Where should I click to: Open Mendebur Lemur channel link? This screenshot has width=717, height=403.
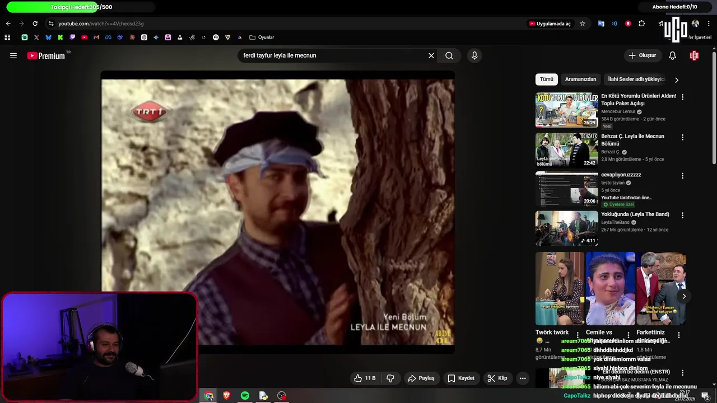(x=618, y=111)
